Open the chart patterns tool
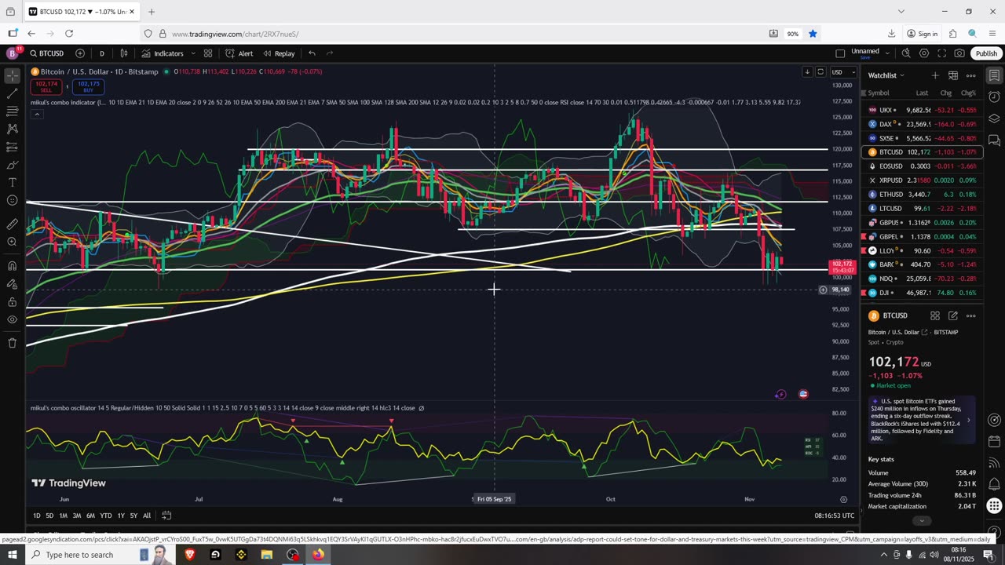The width and height of the screenshot is (1005, 565). (x=12, y=129)
